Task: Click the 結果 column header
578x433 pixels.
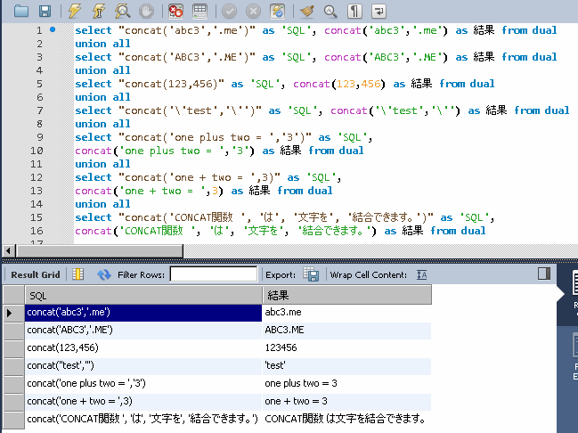Action: (x=346, y=296)
